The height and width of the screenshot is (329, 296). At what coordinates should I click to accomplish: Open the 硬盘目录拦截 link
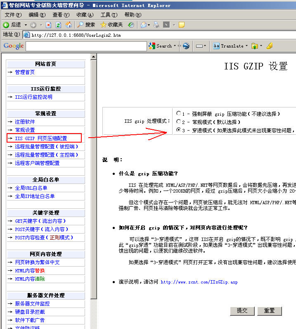point(30,312)
